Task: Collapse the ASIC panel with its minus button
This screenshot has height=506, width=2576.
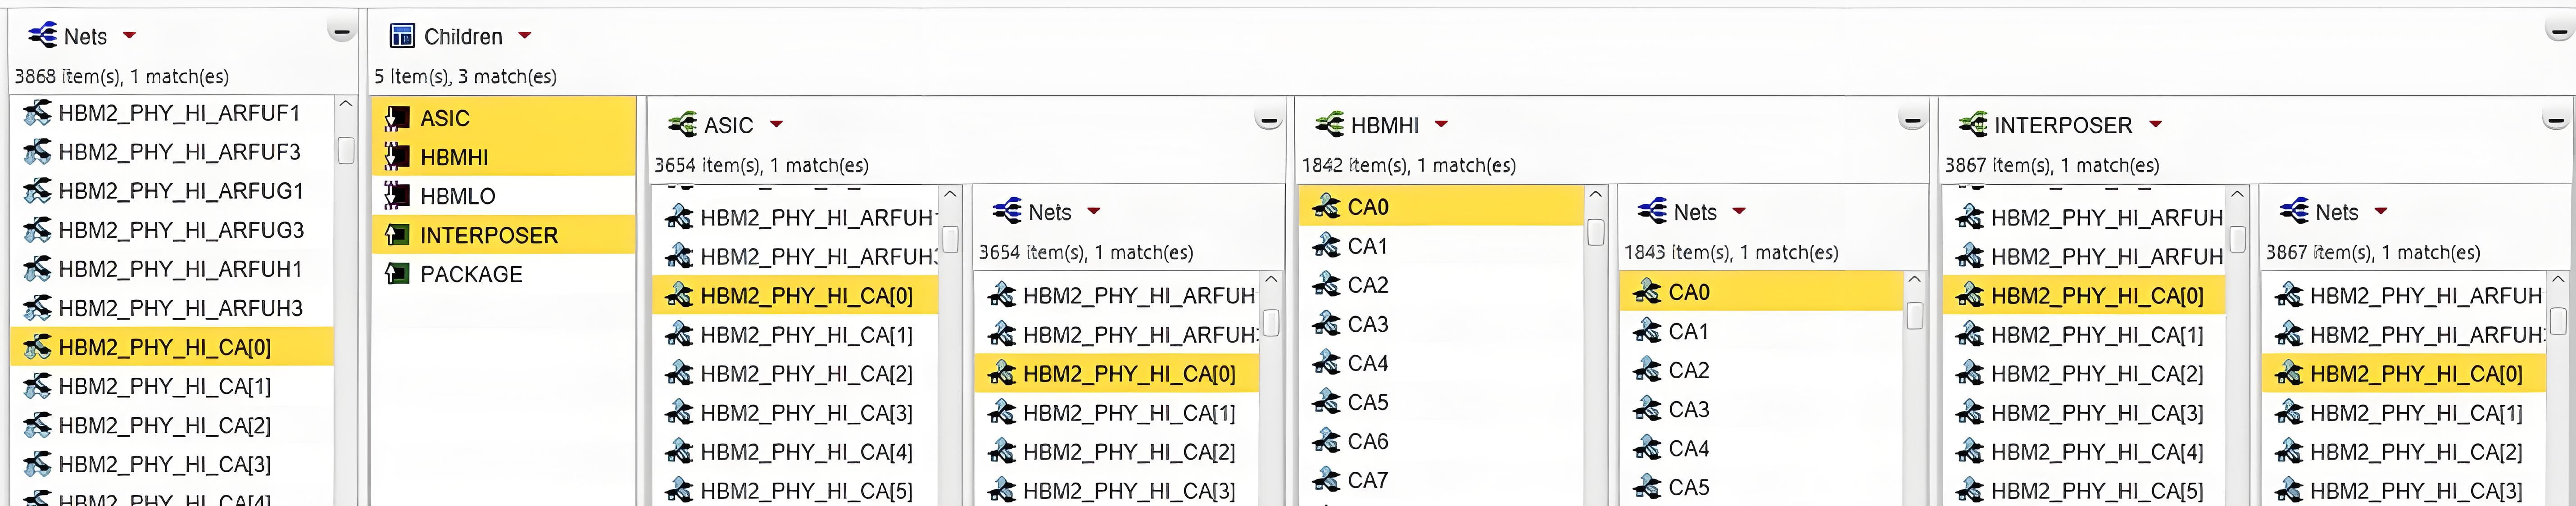Action: [x=1268, y=121]
